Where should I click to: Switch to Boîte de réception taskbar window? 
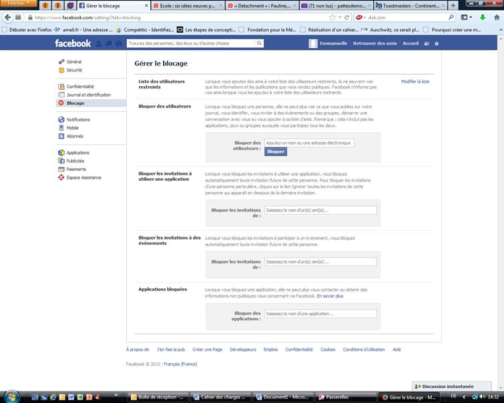pyautogui.click(x=158, y=397)
